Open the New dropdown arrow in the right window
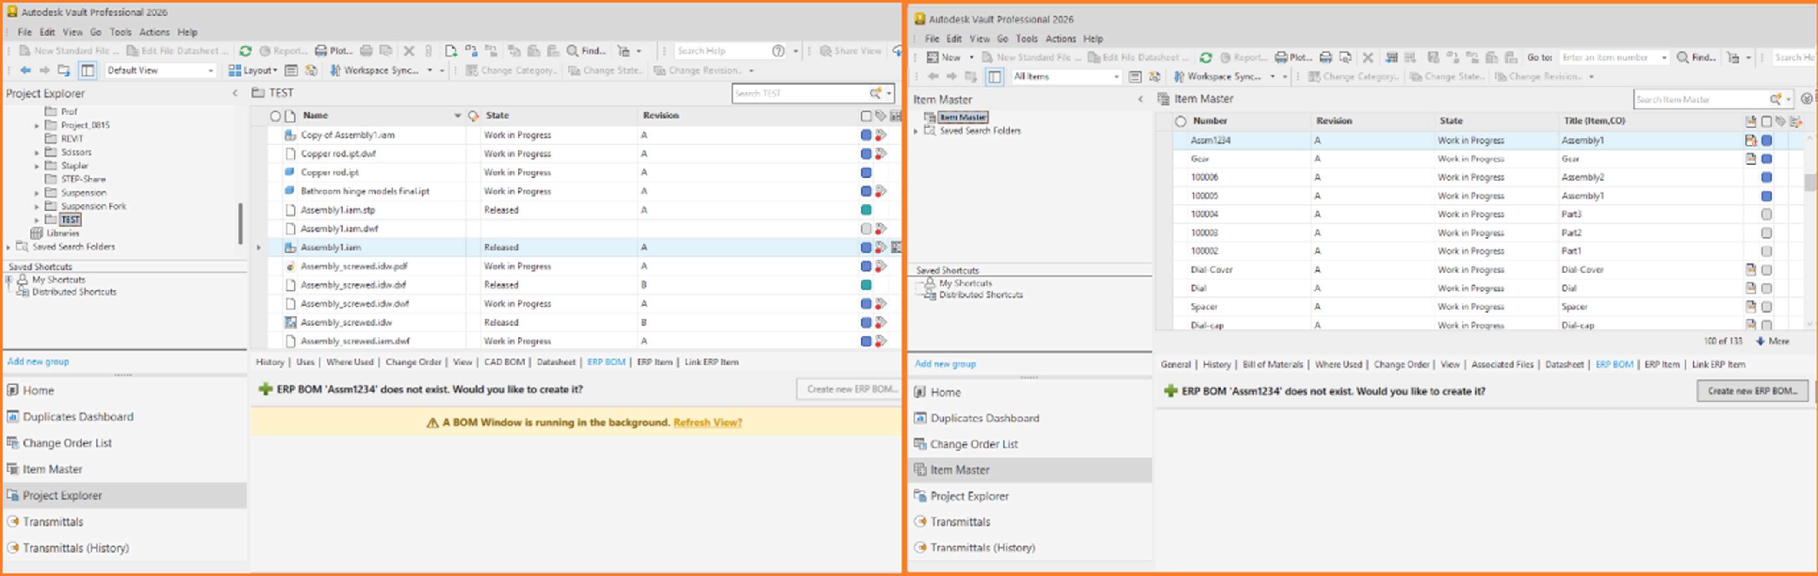The image size is (1818, 576). [971, 58]
